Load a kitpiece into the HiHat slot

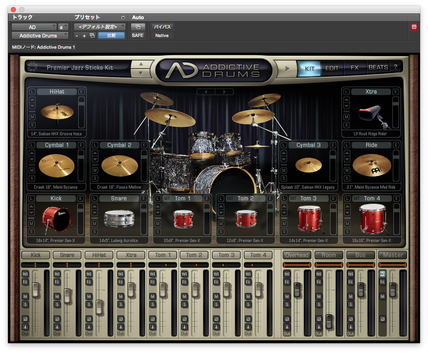tap(32, 92)
